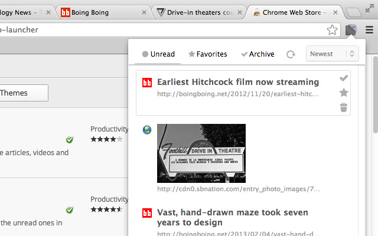Click the 'the unread ones in' description text
This screenshot has height=236, width=378.
coord(31,223)
